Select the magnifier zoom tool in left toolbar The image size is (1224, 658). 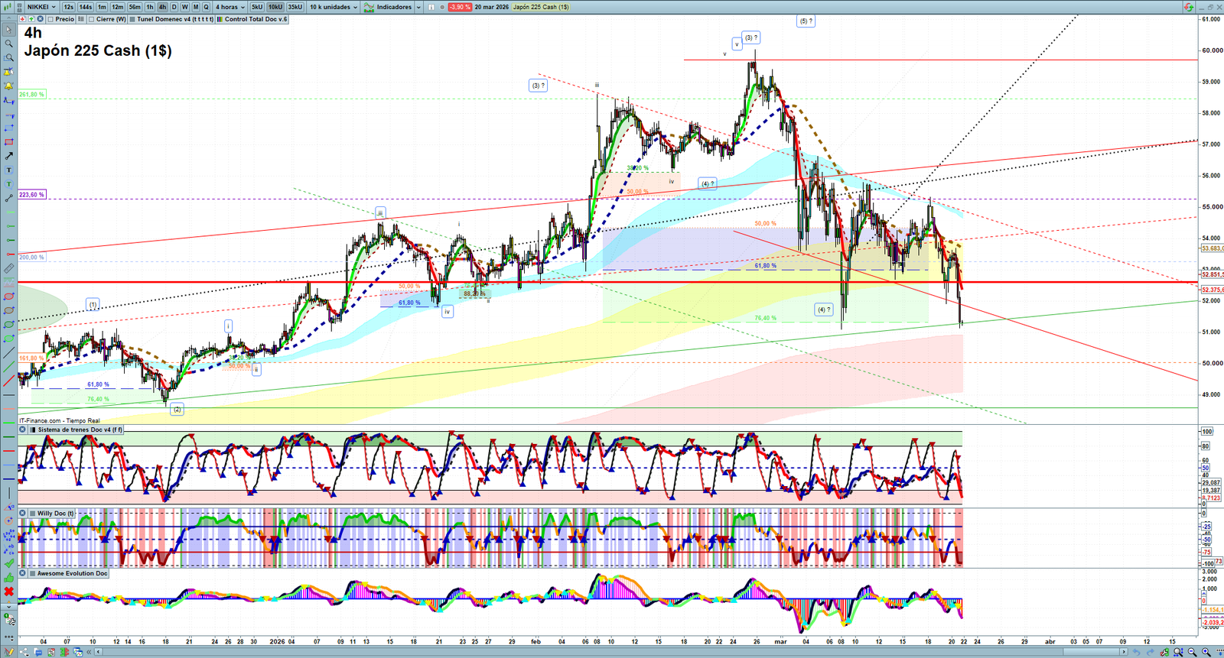pyautogui.click(x=9, y=44)
